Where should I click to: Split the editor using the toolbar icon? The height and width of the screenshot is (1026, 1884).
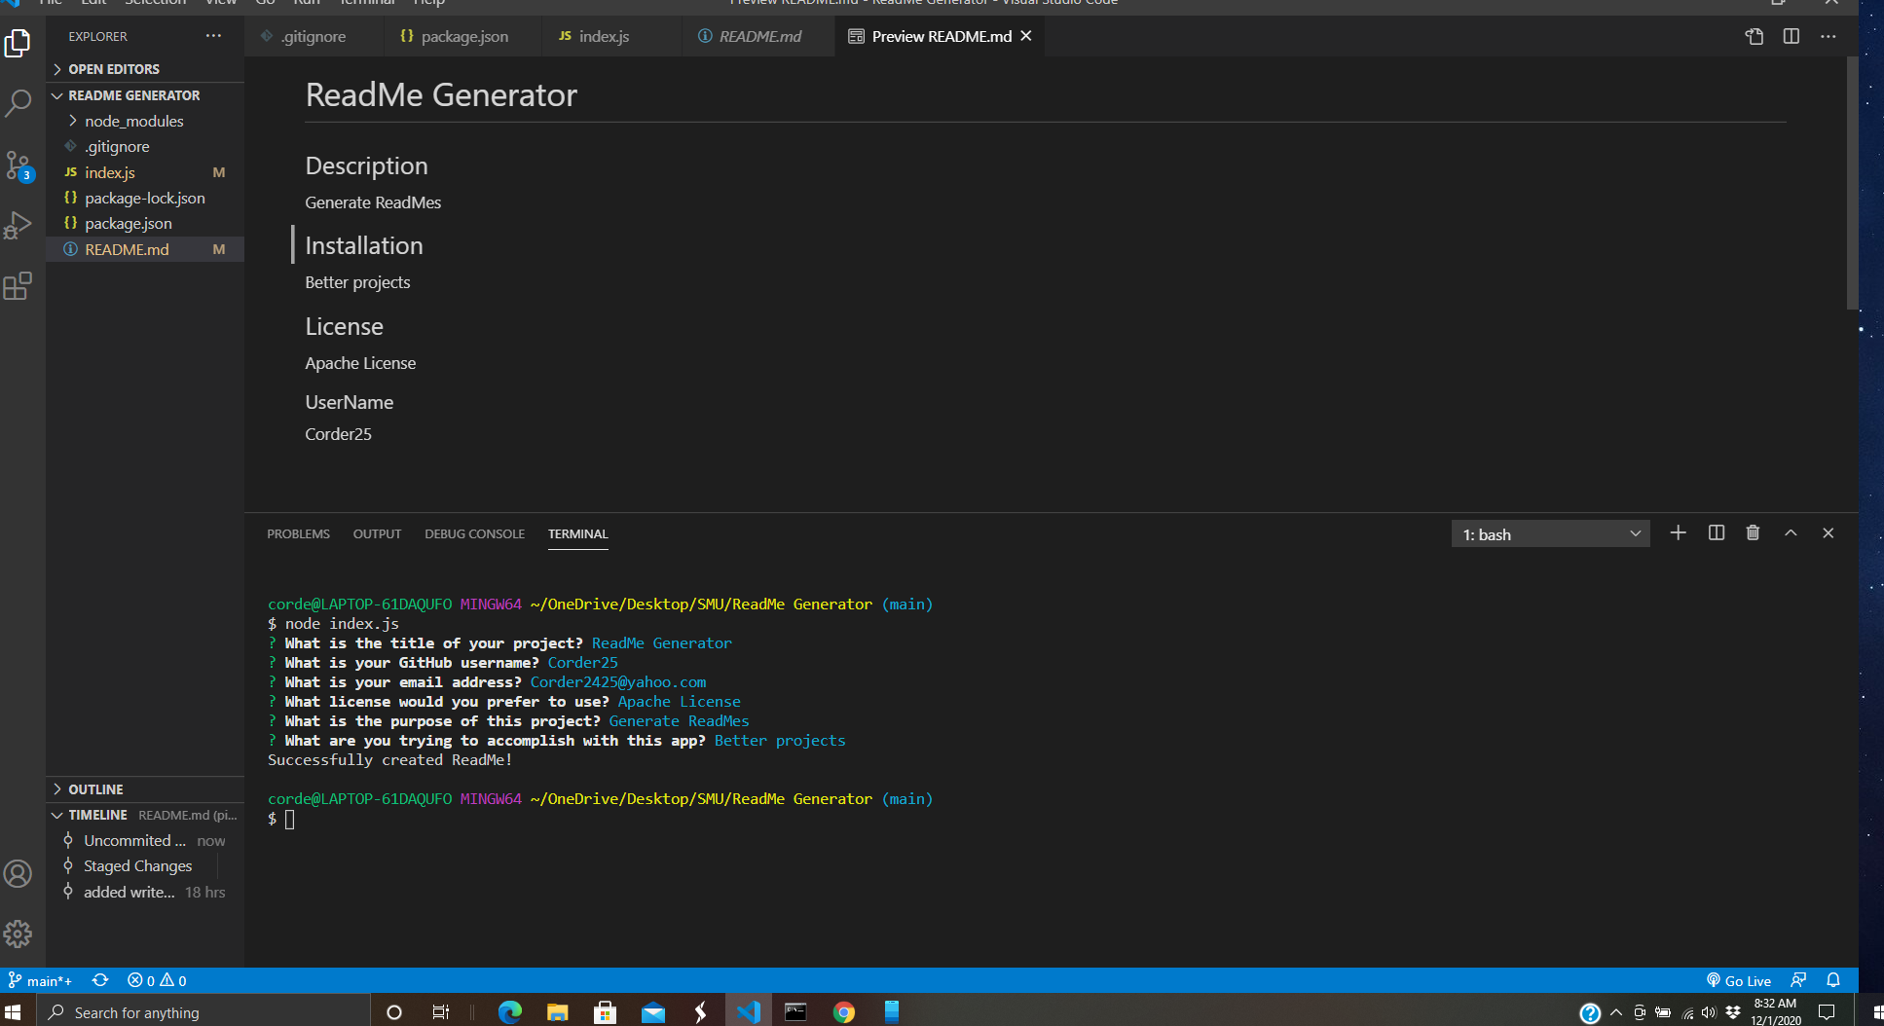coord(1792,36)
